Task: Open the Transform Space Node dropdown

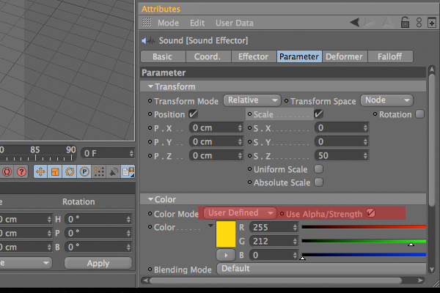Action: pos(386,100)
